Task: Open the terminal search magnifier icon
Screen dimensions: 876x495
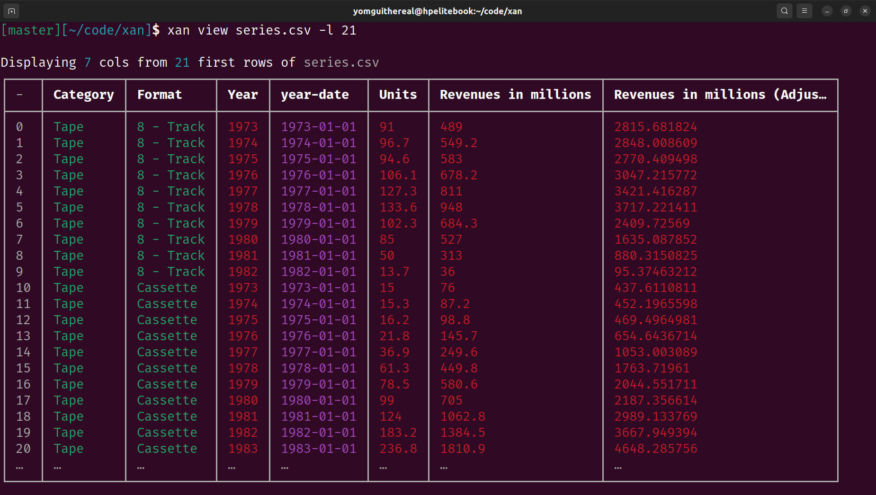Action: click(x=784, y=11)
